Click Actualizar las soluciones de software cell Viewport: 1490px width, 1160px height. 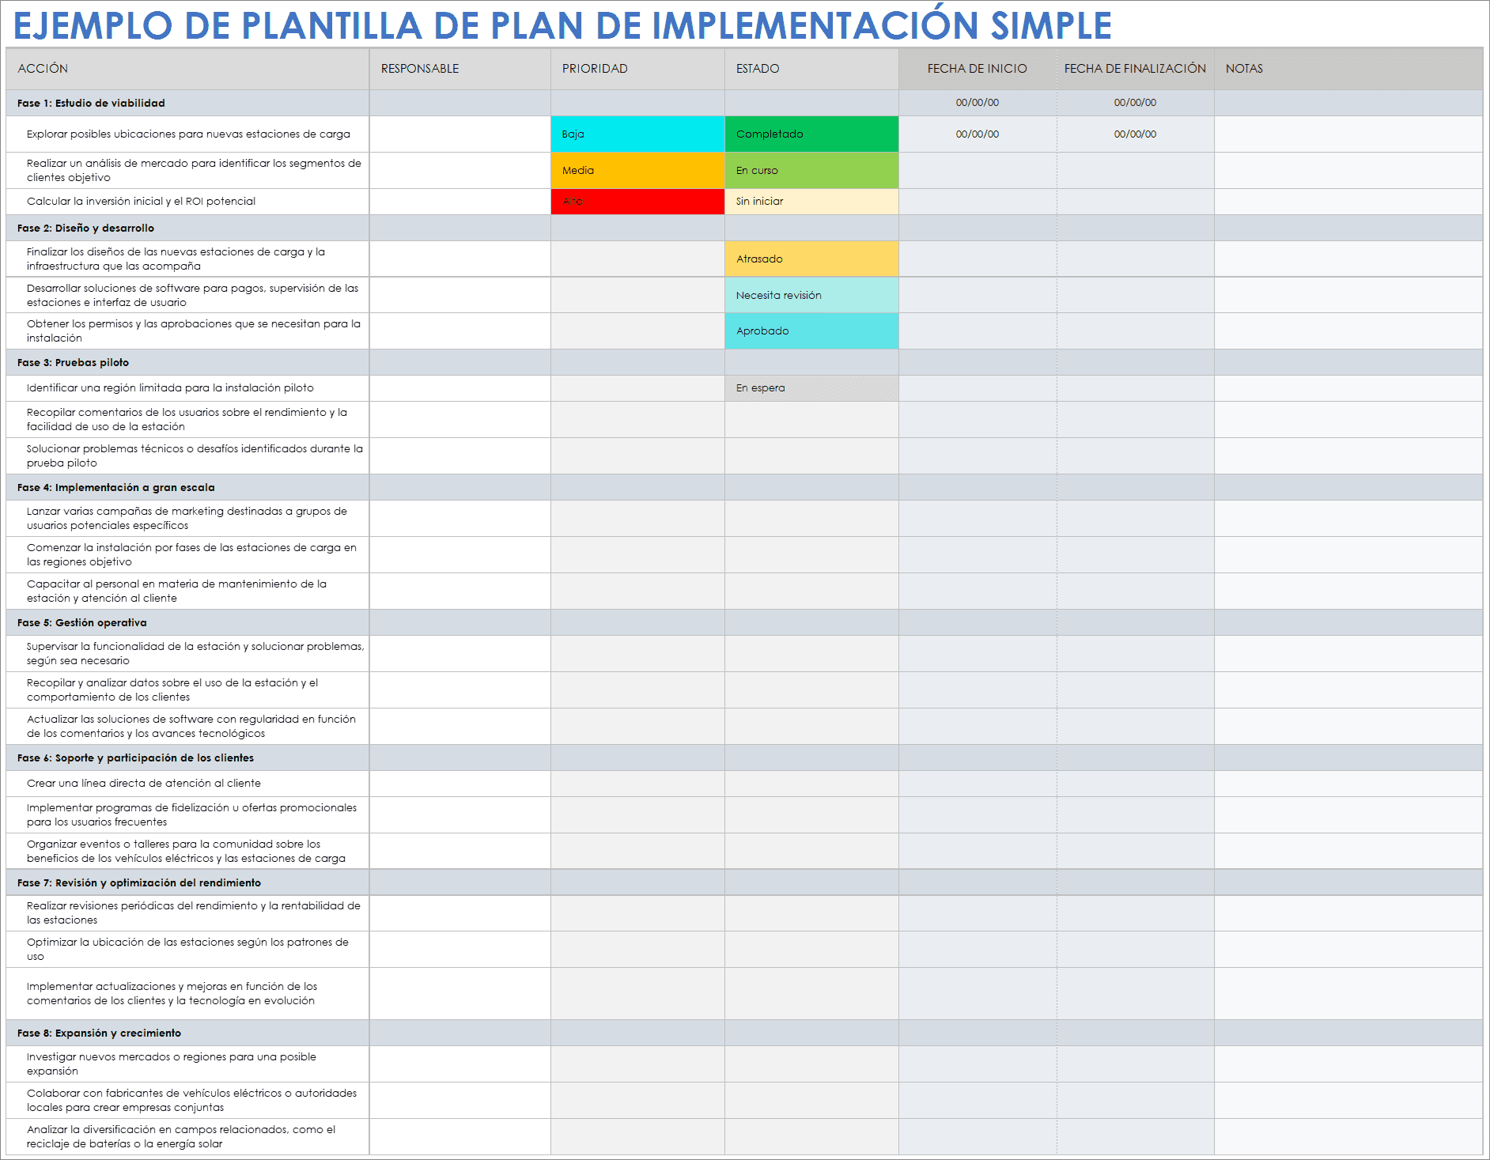[187, 727]
